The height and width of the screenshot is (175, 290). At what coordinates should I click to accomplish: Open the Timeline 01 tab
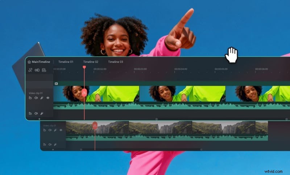(66, 62)
